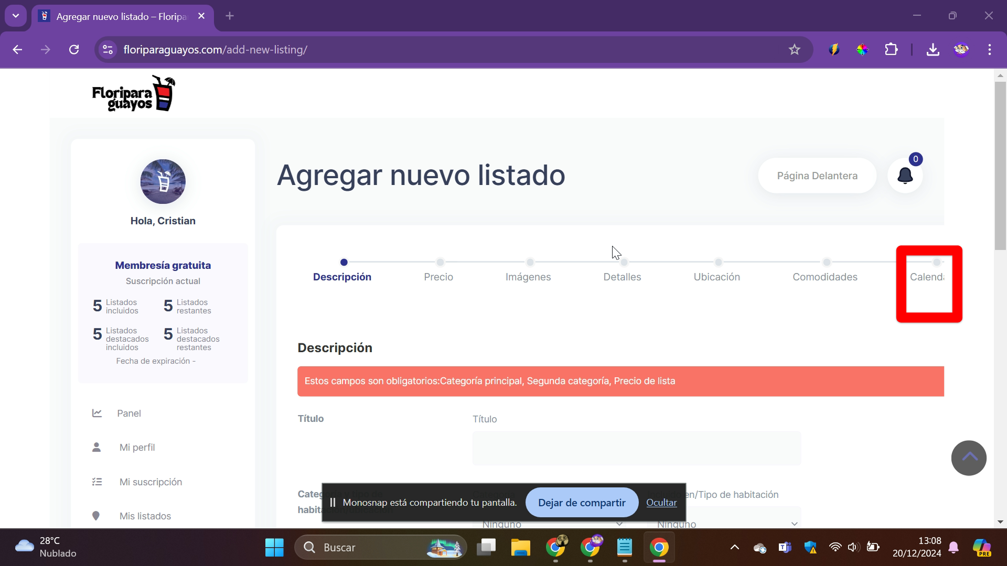
Task: Open Task View in taskbar
Action: [x=486, y=547]
